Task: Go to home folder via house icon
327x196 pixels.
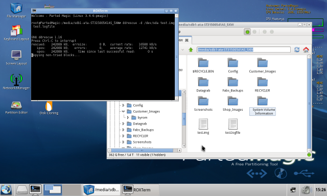Action: [x=306, y=50]
